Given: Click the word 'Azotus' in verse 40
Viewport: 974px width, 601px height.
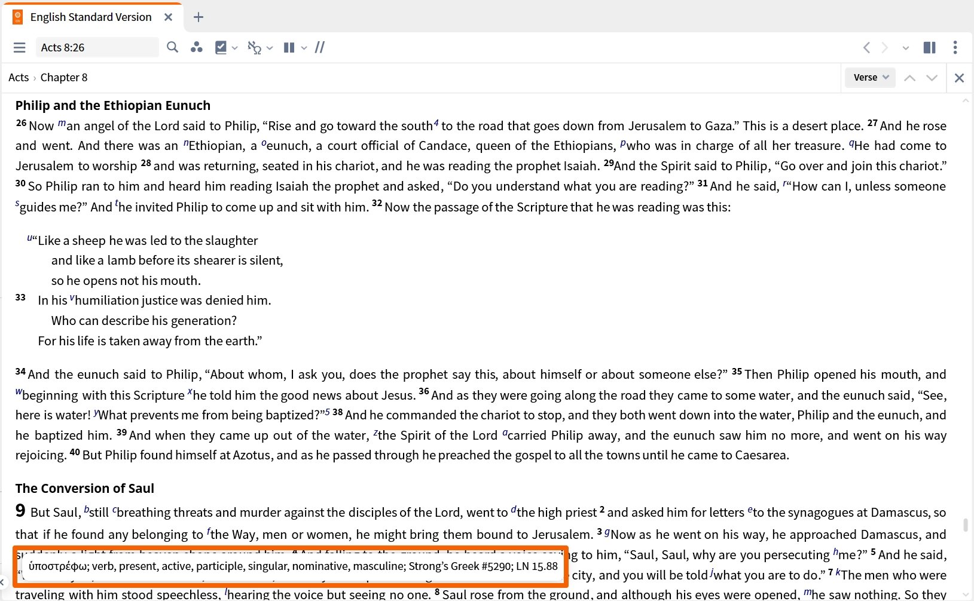Looking at the screenshot, I should [x=252, y=455].
